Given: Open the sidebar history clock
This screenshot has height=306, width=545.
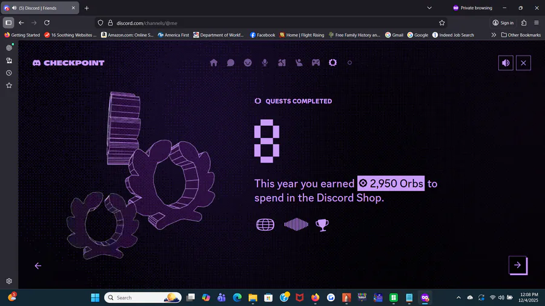Looking at the screenshot, I should pyautogui.click(x=9, y=73).
